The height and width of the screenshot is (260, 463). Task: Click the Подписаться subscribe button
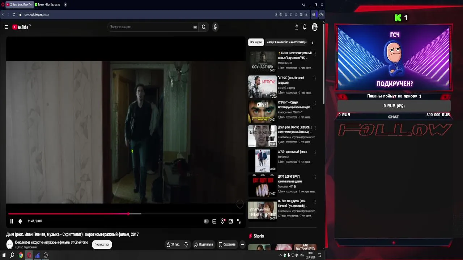click(102, 244)
